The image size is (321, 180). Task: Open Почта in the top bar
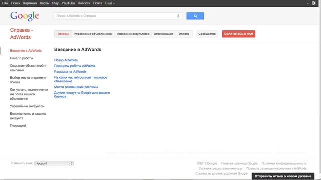point(98,3)
